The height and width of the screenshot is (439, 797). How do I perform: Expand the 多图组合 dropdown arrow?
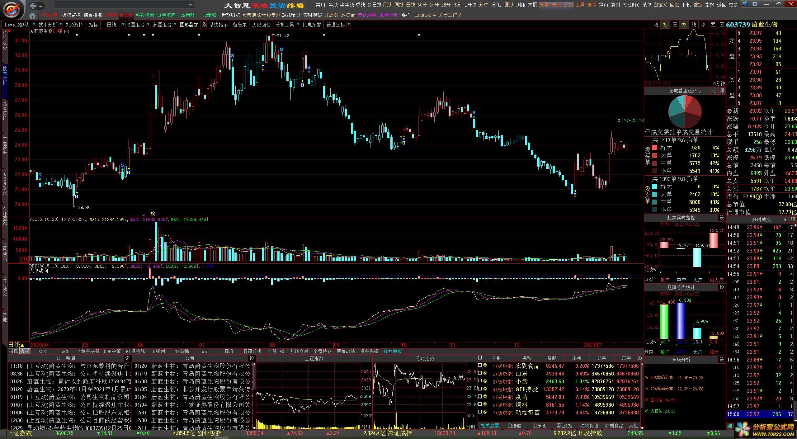(175, 24)
